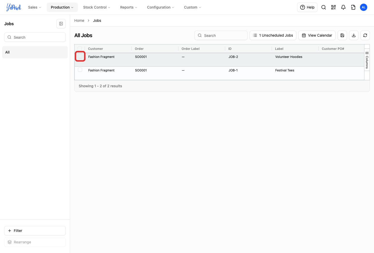Go to Home breadcrumb

point(79,21)
